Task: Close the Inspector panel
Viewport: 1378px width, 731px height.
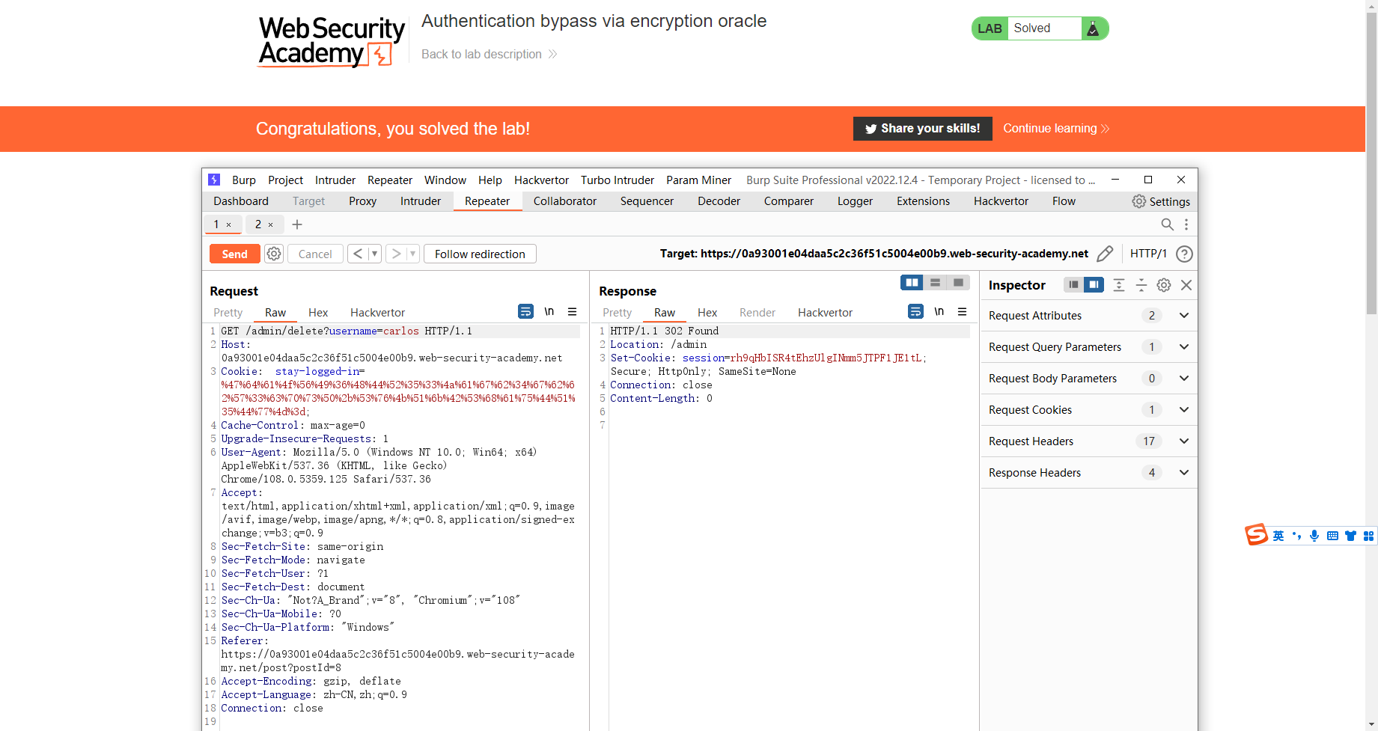Action: [1186, 285]
